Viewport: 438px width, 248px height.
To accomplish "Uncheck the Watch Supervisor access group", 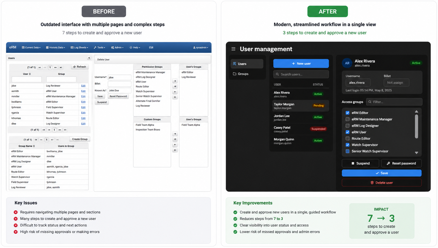I will pyautogui.click(x=348, y=145).
